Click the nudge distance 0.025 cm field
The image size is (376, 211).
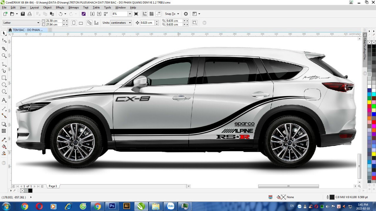pos(147,23)
